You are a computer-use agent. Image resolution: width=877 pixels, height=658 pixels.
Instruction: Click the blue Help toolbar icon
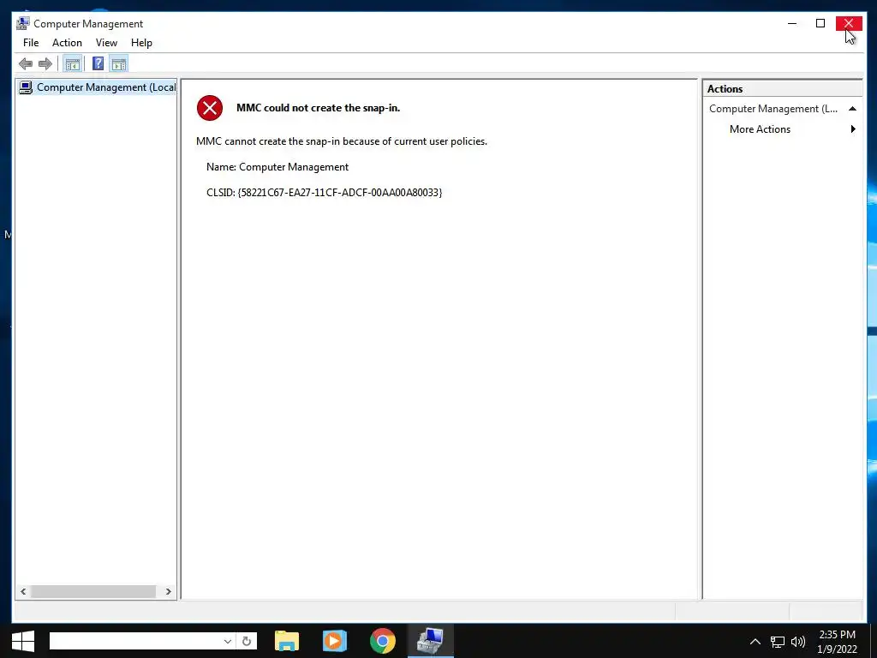98,63
